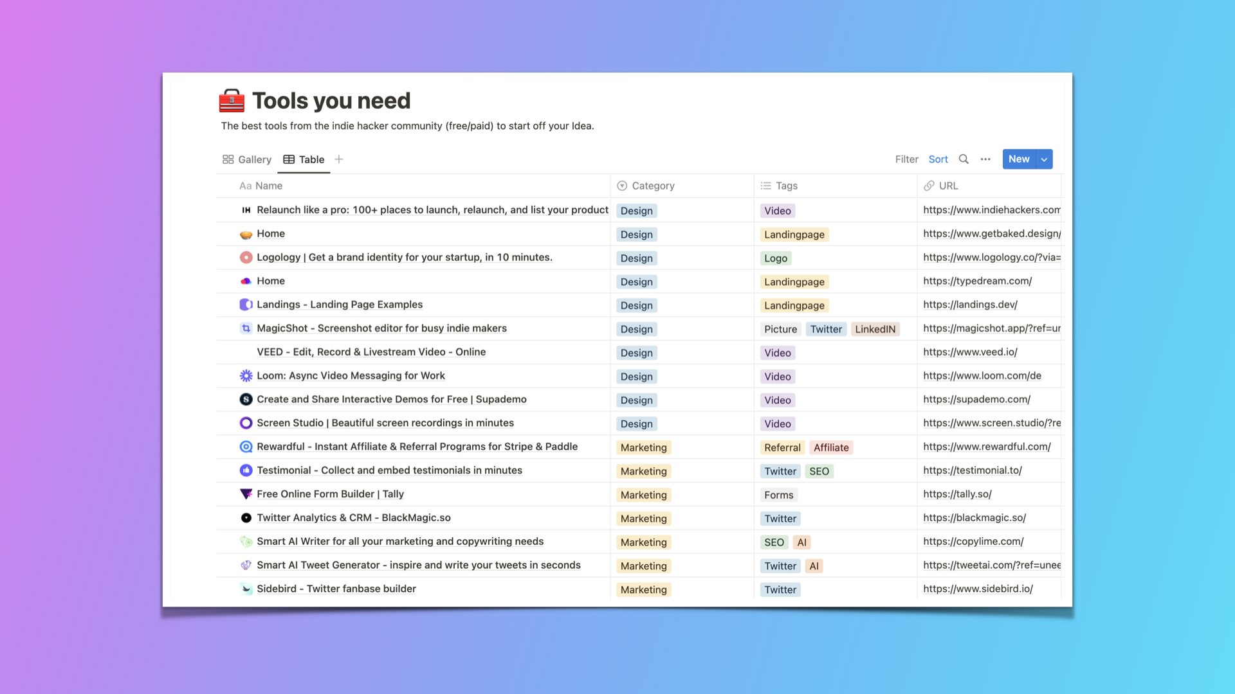Click the Forms tag in Tally row
This screenshot has height=694, width=1235.
[x=778, y=495]
